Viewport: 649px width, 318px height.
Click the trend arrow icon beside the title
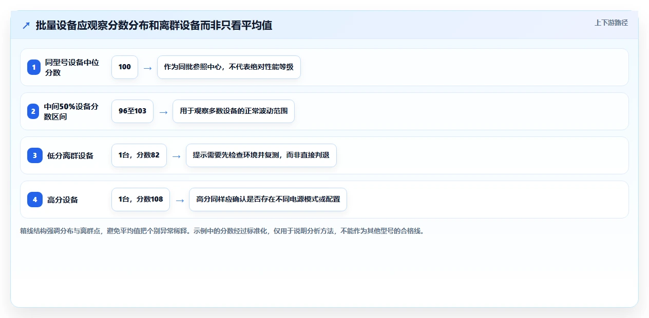(x=26, y=25)
